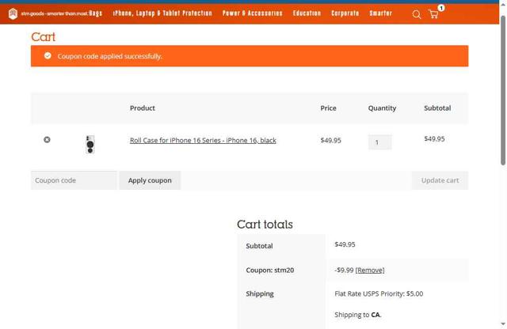Click the $49.95 value in Price column
This screenshot has height=329, width=507.
331,141
